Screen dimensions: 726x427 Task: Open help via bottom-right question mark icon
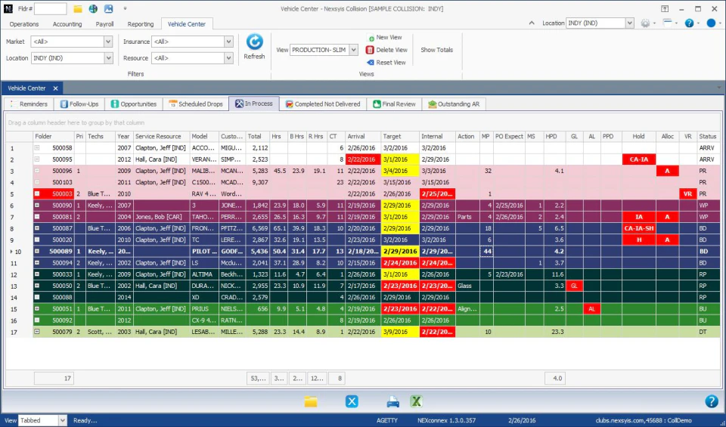(711, 401)
